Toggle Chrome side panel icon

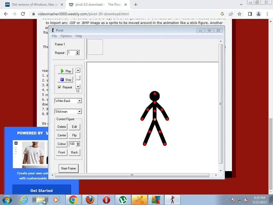pos(250,14)
